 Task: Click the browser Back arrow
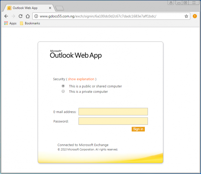(x=6, y=16)
